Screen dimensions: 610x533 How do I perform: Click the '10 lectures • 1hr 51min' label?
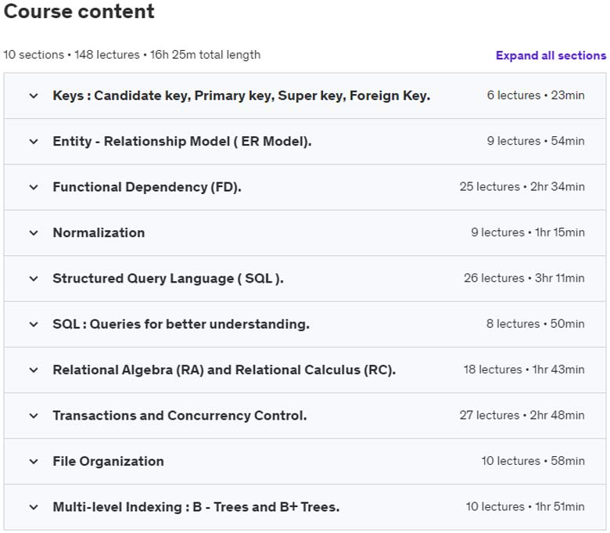(x=526, y=507)
